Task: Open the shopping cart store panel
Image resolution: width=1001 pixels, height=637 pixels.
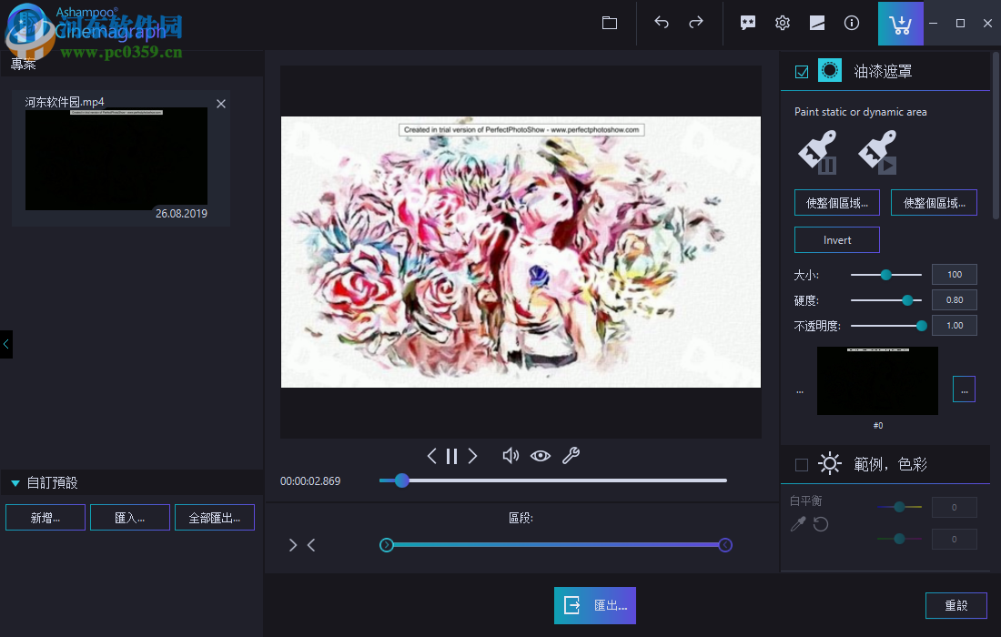Action: [900, 23]
